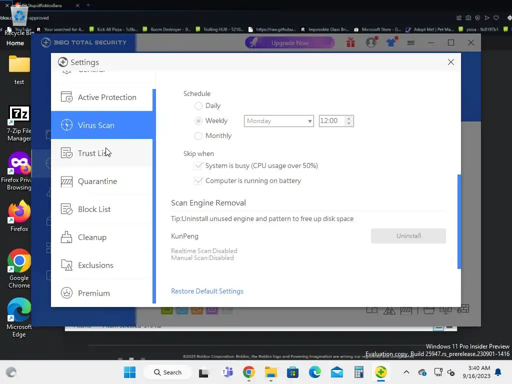512x384 pixels.
Task: Click the 12:00 schedule time field
Action: click(332, 121)
